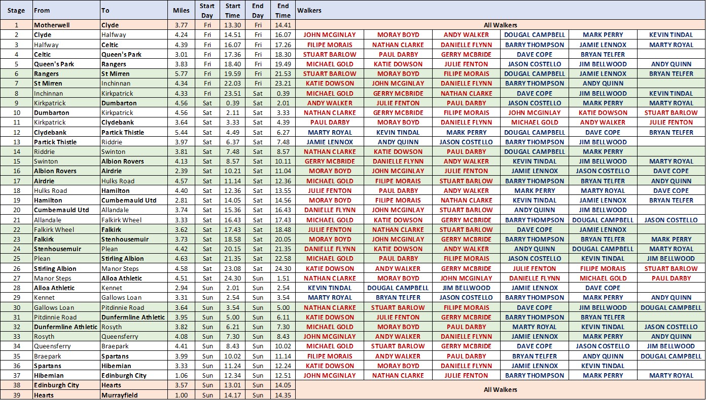Click MARTY ROYAL in the stage 37 row

tap(671, 375)
